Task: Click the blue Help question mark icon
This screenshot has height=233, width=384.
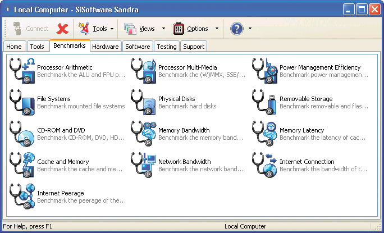Action: coord(237,29)
